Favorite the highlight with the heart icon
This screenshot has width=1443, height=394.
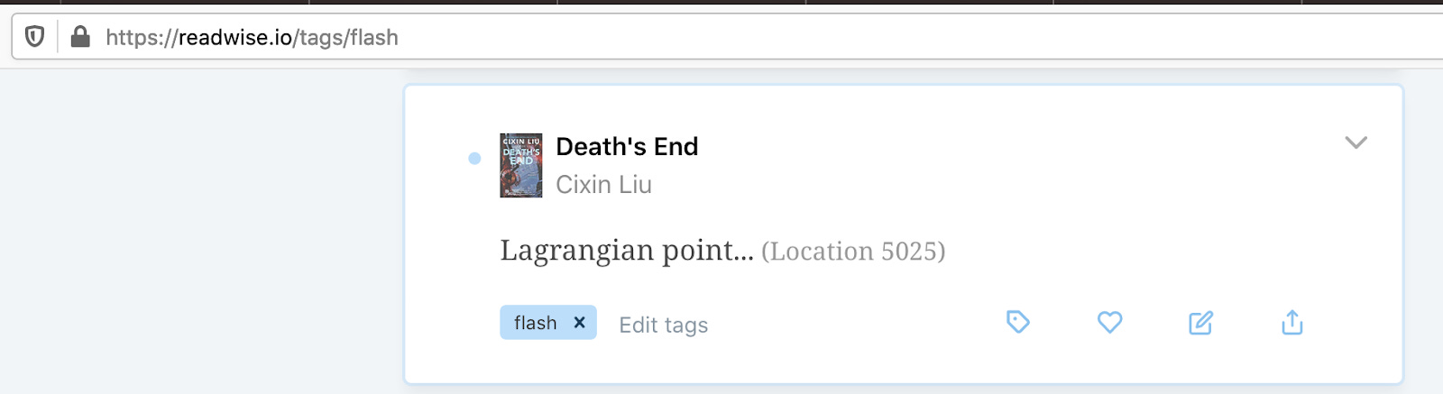[1109, 322]
